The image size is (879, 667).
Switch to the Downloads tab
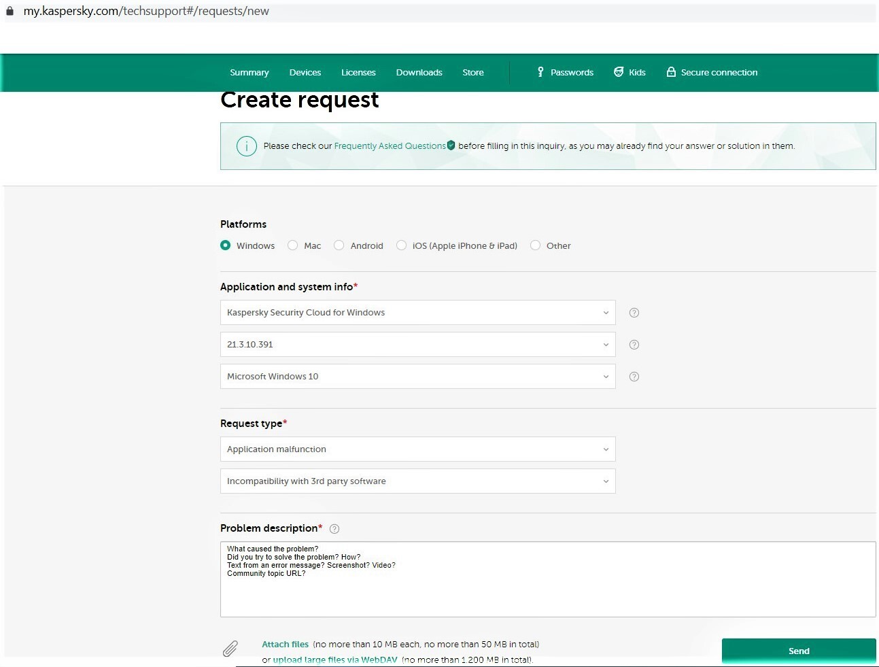(x=419, y=73)
